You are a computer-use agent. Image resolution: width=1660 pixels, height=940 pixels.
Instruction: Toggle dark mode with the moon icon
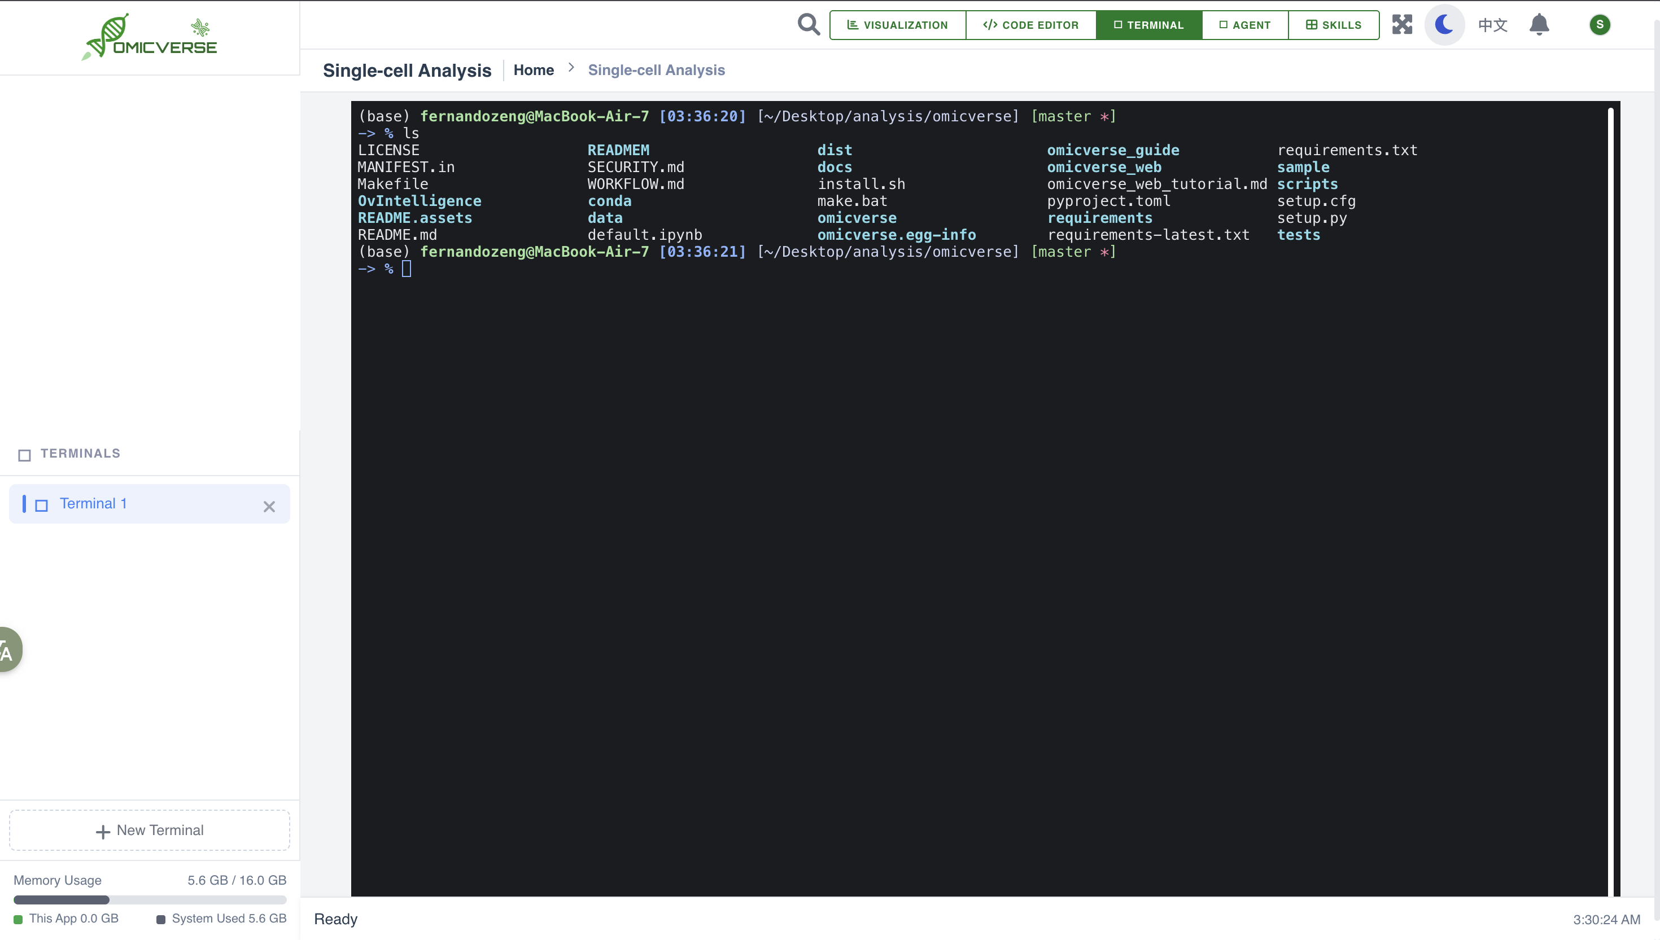coord(1444,24)
